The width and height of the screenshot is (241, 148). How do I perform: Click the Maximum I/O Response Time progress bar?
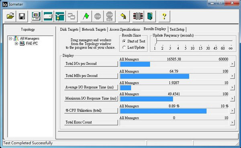tap(174, 99)
